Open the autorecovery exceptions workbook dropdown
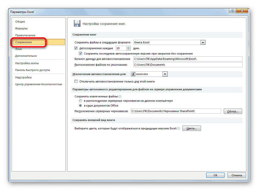258x190 pixels. (165, 74)
